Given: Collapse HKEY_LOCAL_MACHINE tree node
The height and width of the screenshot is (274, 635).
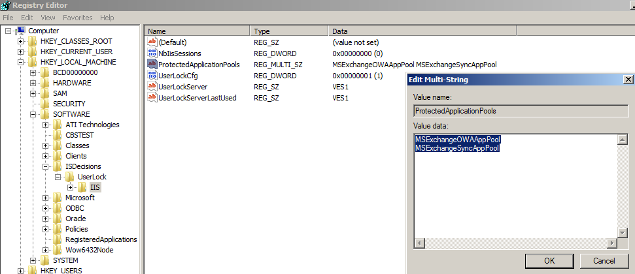Looking at the screenshot, I should (x=20, y=63).
